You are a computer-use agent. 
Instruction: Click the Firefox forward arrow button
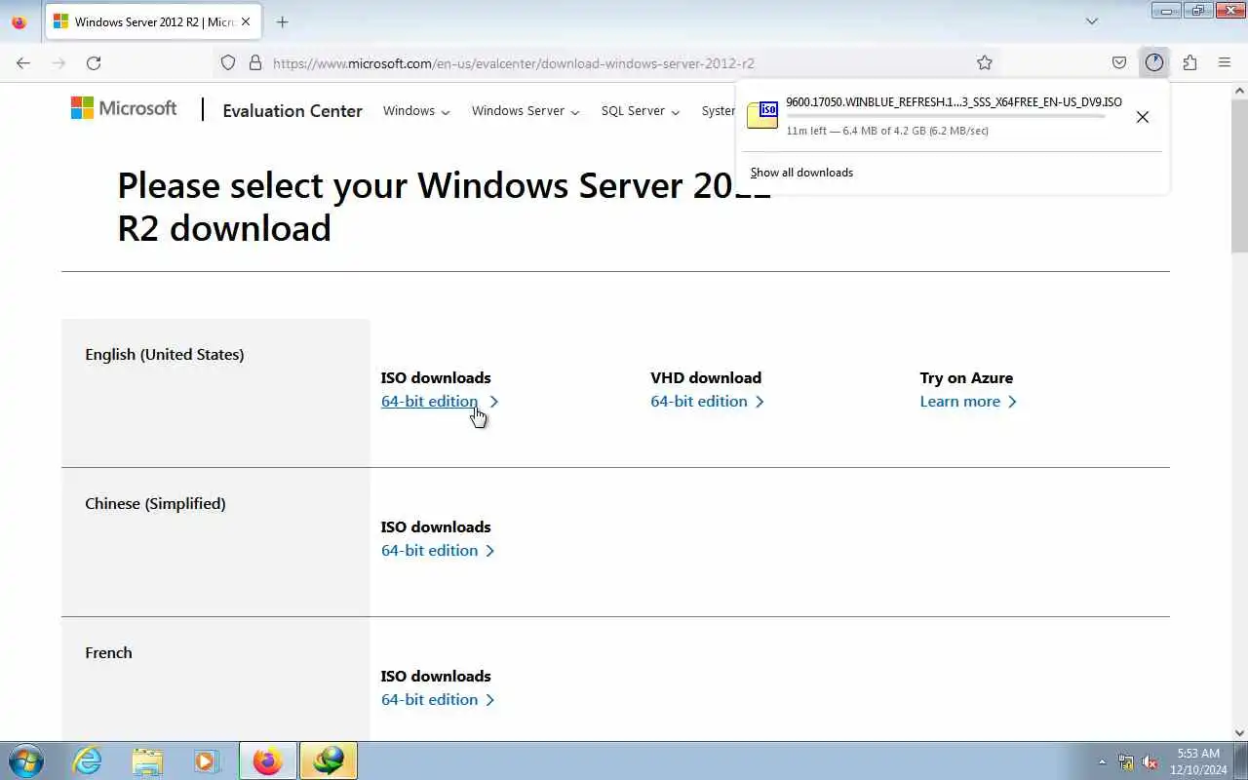click(x=58, y=62)
